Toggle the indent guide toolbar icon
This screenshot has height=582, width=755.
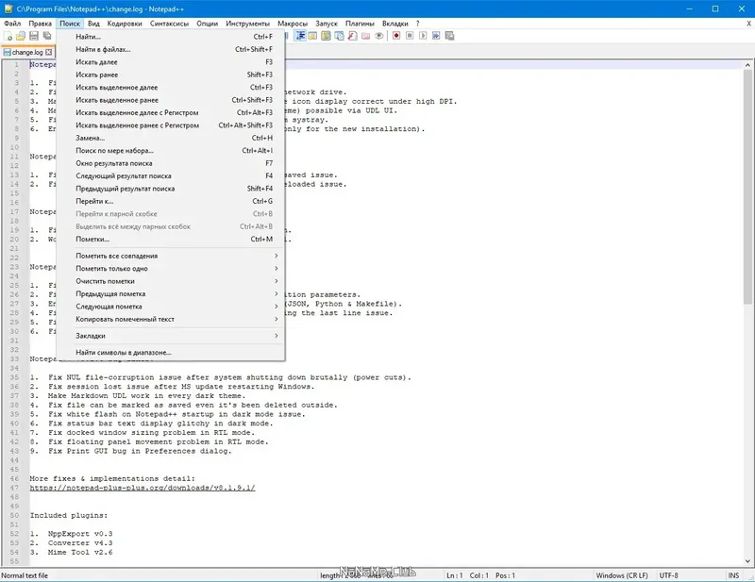point(300,36)
